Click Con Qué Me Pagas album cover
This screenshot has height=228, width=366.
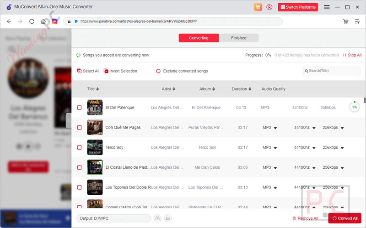coord(95,127)
